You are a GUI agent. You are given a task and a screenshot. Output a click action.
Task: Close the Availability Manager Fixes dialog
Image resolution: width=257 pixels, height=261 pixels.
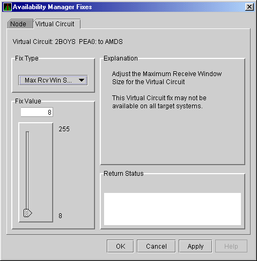249,7
